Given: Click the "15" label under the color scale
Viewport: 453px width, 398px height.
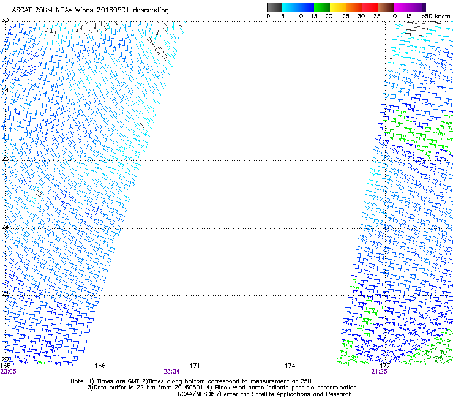Looking at the screenshot, I should (314, 17).
